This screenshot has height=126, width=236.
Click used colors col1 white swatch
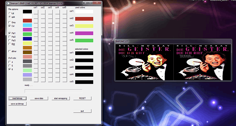(x=84, y=12)
